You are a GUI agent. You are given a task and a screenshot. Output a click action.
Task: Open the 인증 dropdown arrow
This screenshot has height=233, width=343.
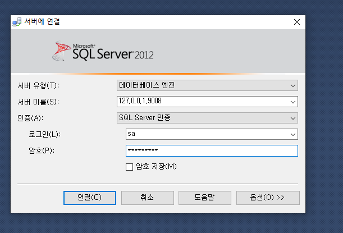tap(293, 118)
